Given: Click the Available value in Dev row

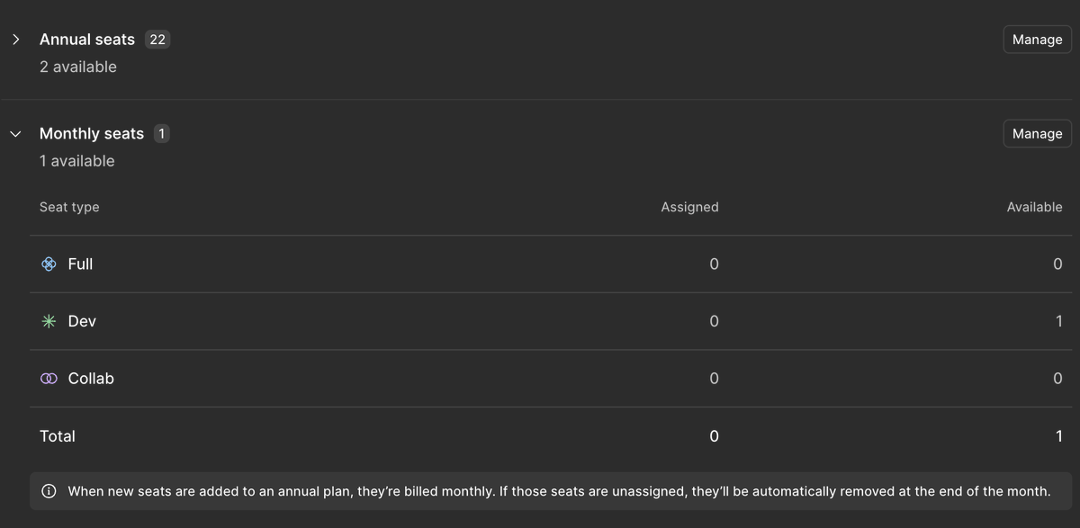Looking at the screenshot, I should 1059,321.
